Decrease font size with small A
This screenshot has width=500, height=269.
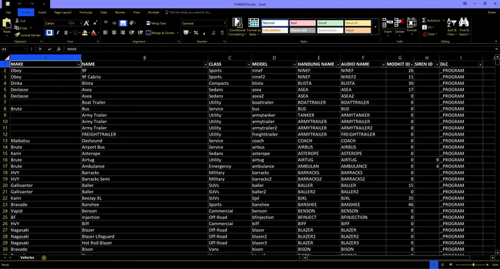click(95, 24)
